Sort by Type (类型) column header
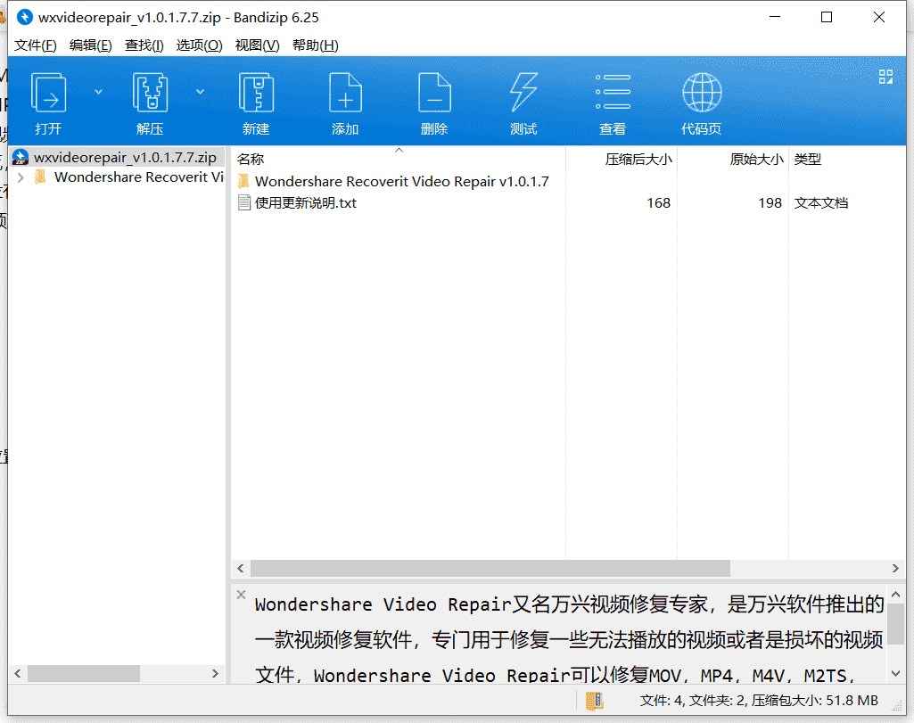The height and width of the screenshot is (723, 914). click(807, 159)
